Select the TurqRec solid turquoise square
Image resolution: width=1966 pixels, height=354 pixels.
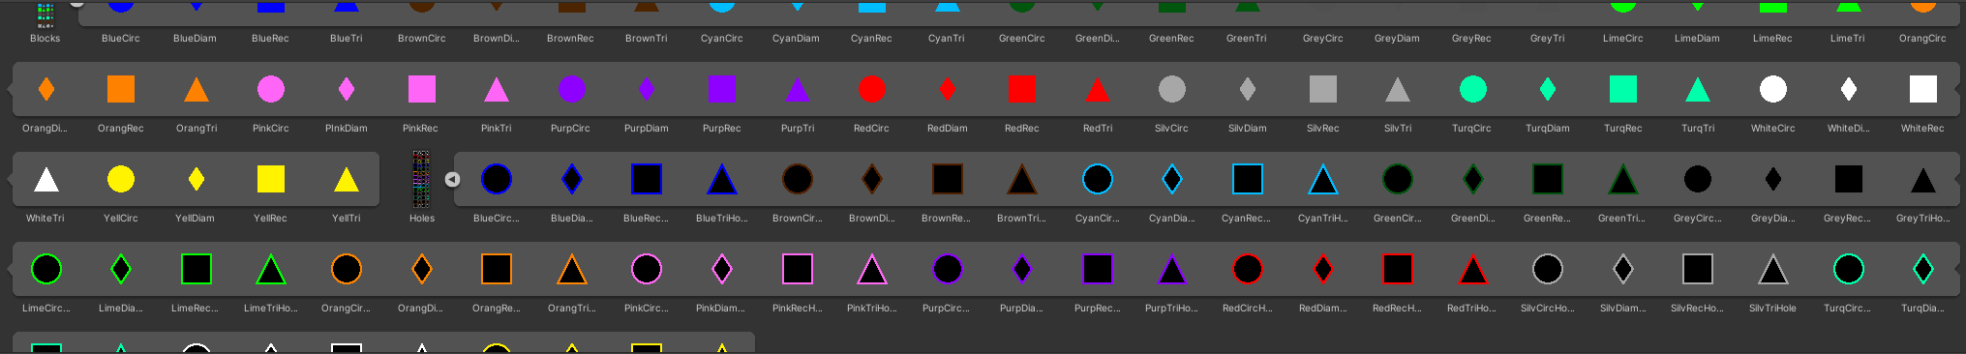[1623, 89]
